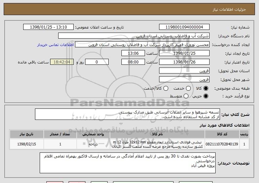Select the کالا radio button
Image resolution: width=259 pixels, height=183 pixels.
click(206, 88)
